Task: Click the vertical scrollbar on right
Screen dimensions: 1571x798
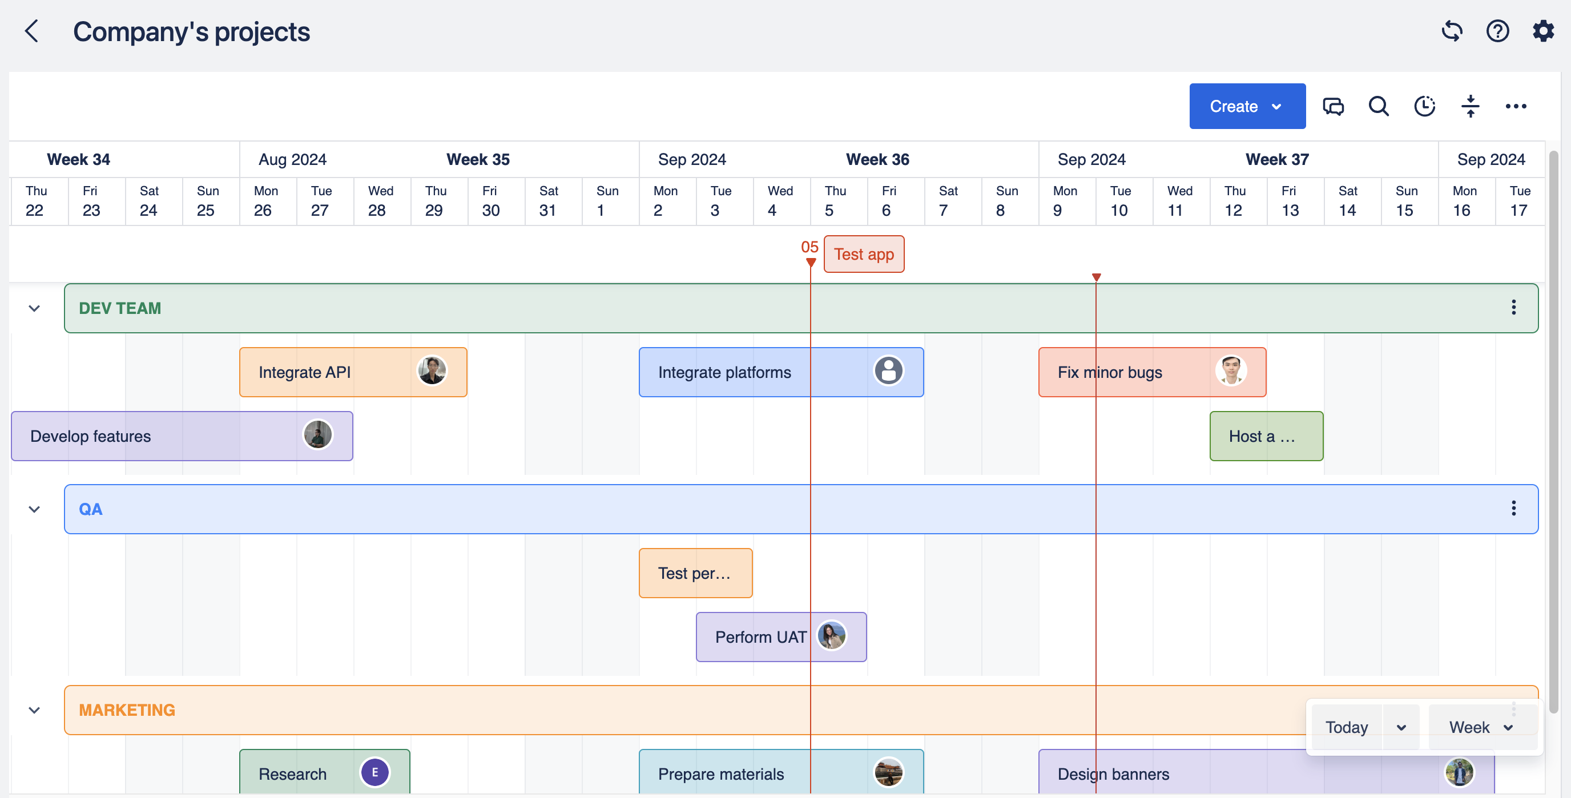Action: 1553,427
